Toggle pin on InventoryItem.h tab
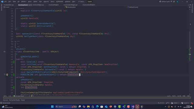The width and height of the screenshot is (194, 109). [29, 5]
